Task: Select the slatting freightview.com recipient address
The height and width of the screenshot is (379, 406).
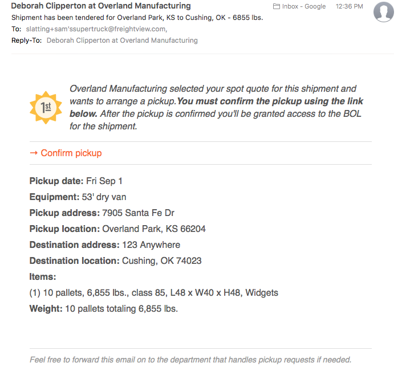Action: tap(96, 29)
